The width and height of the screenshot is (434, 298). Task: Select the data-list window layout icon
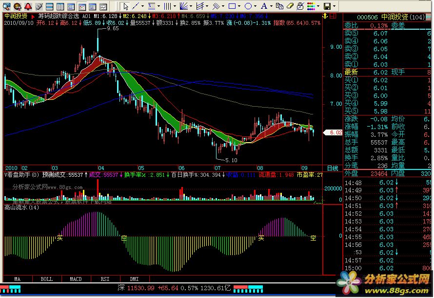(x=93, y=6)
